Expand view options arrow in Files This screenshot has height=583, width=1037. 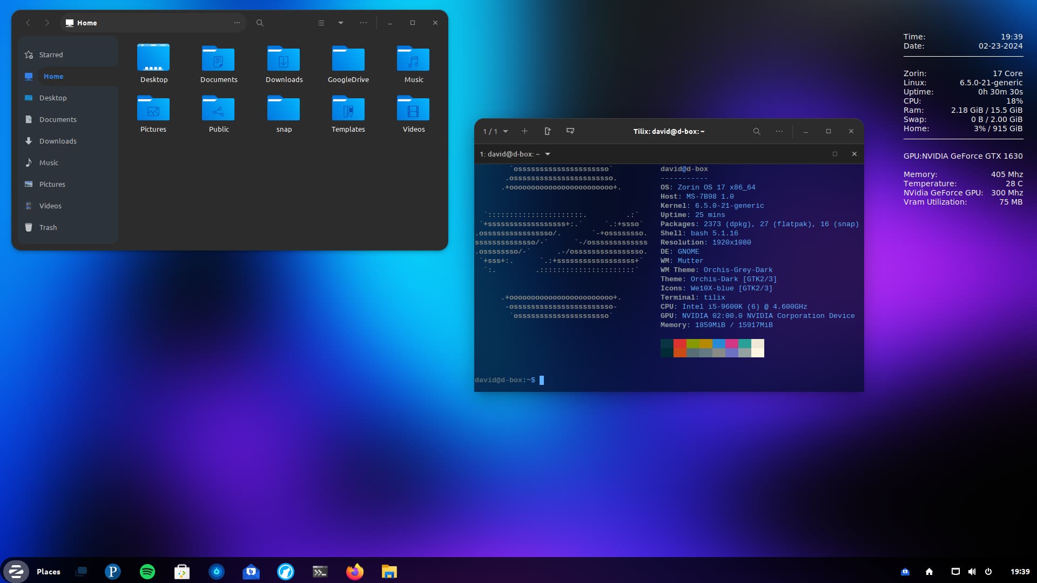341,23
